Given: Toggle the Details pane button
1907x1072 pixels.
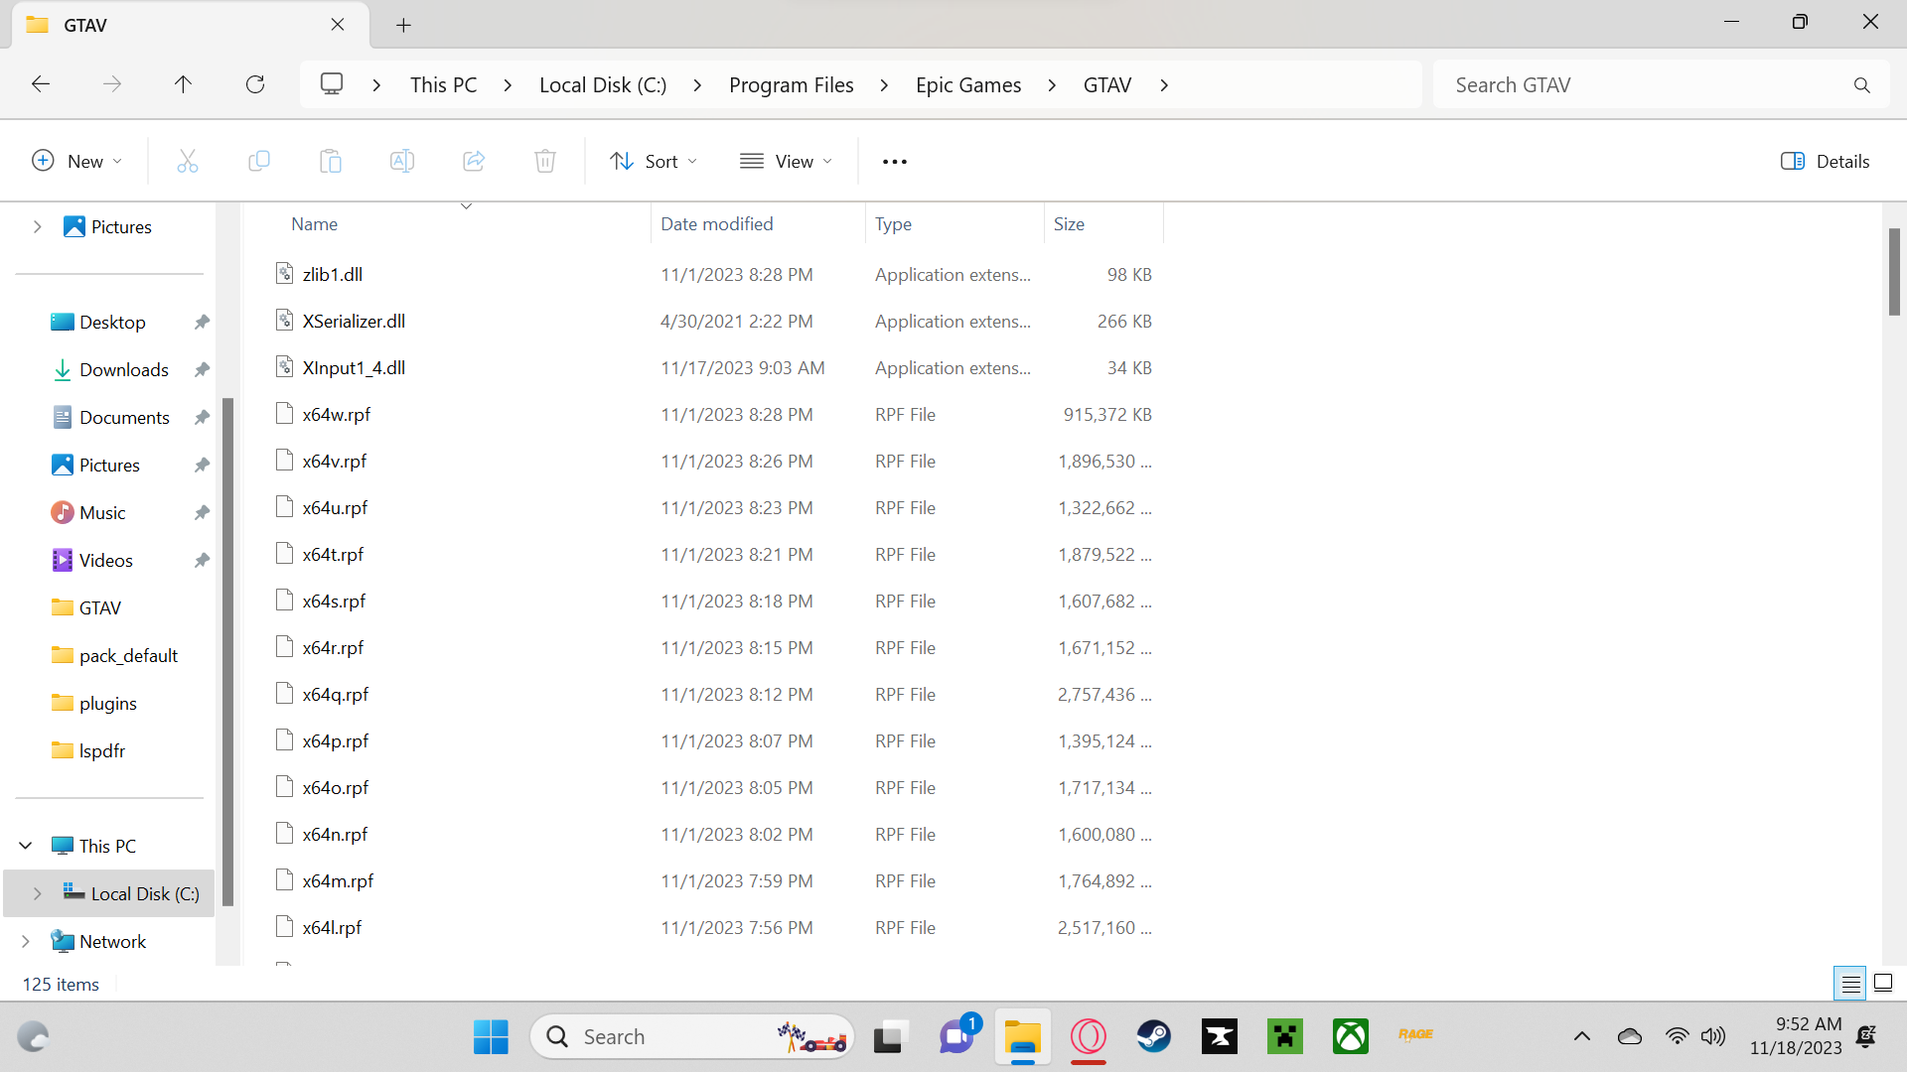Looking at the screenshot, I should 1825,161.
